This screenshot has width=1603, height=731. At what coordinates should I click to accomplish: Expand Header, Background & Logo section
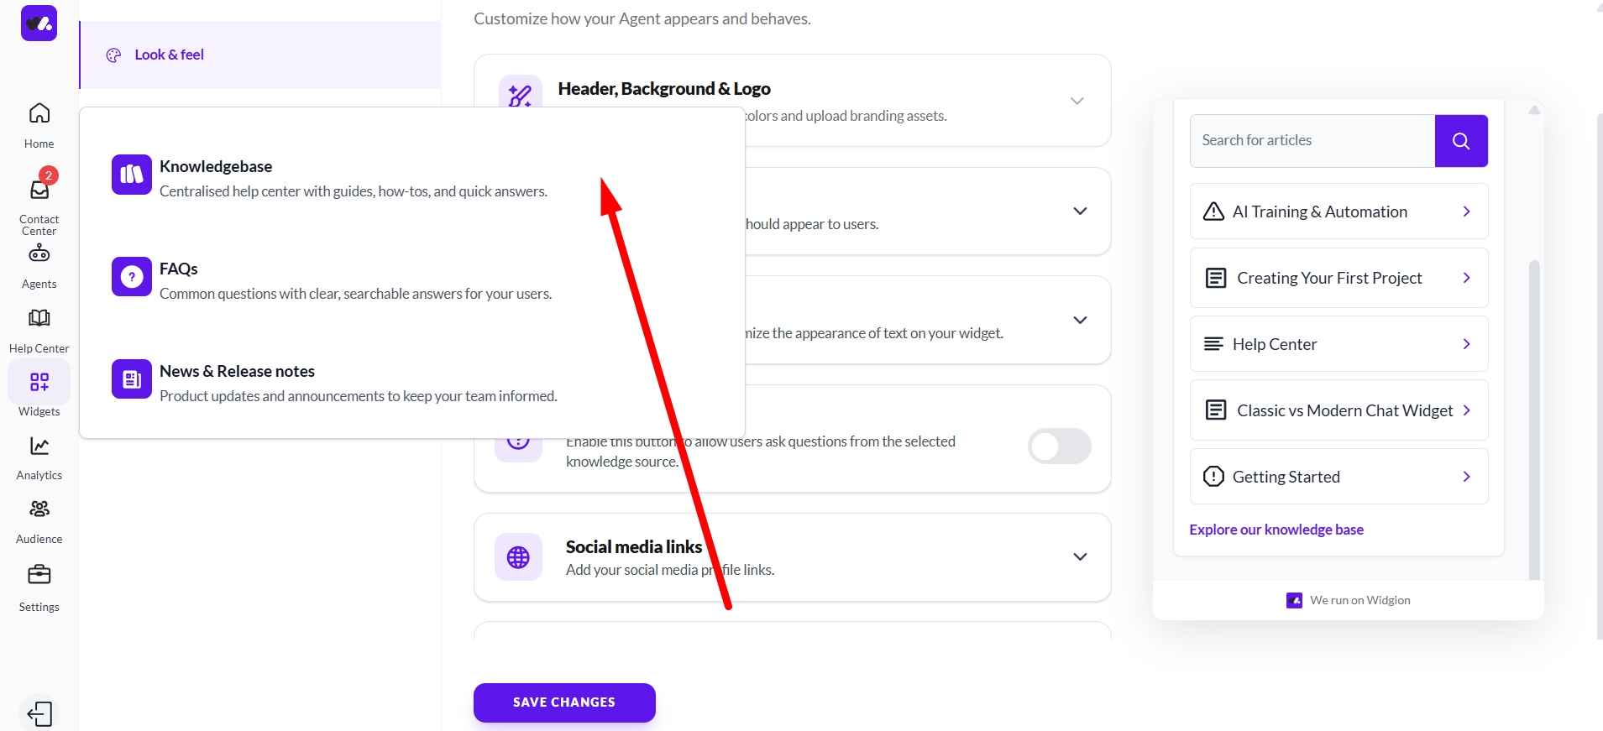(1077, 101)
